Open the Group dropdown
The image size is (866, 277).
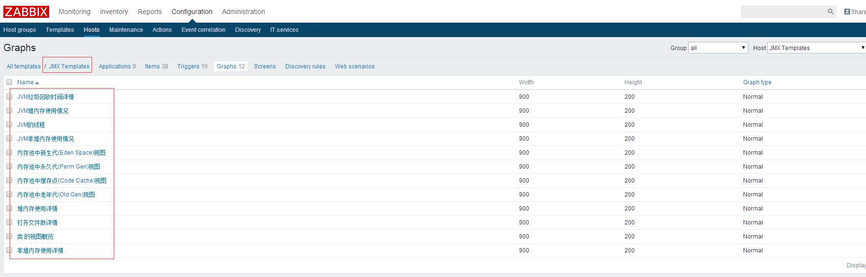pyautogui.click(x=718, y=48)
